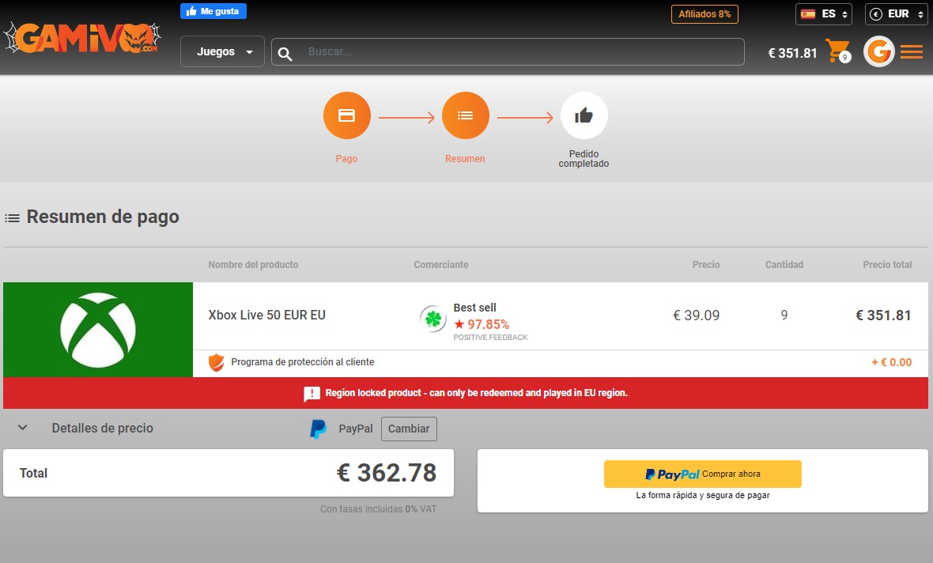Click the Detalles de precio label

click(x=102, y=428)
